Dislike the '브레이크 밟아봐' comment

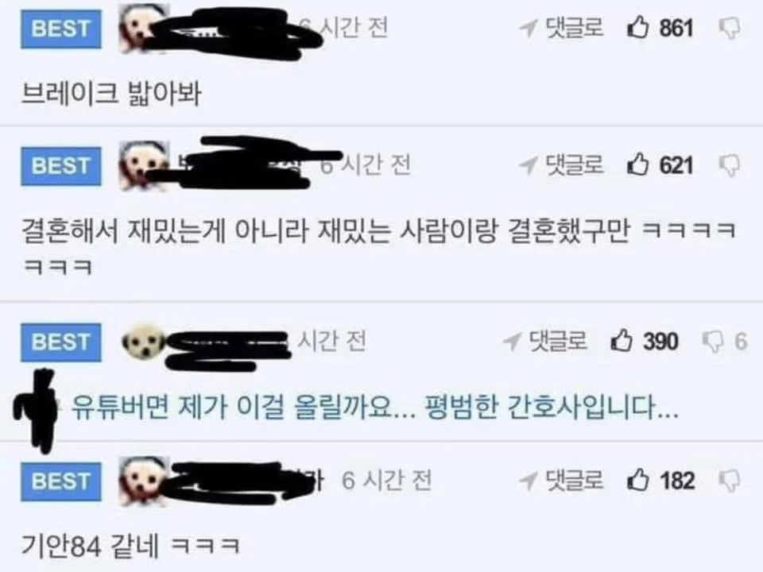point(730,29)
